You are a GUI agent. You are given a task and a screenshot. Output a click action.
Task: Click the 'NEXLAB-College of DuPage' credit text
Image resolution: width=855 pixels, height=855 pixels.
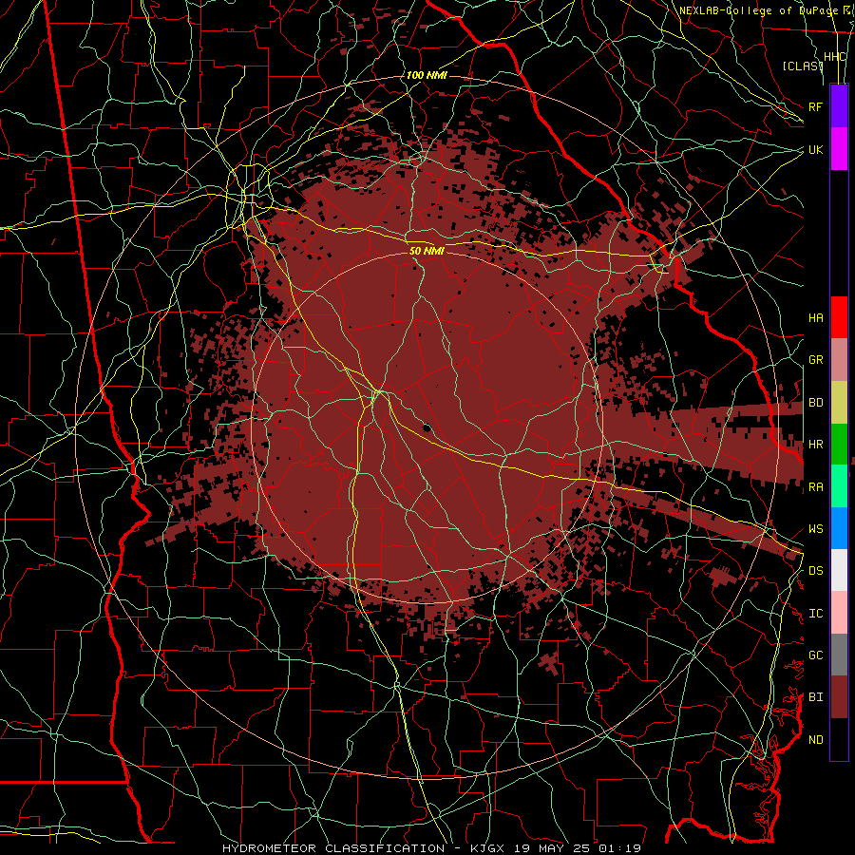point(758,10)
